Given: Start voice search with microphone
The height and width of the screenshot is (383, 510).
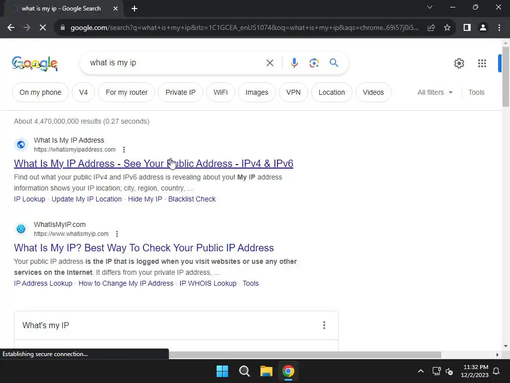Looking at the screenshot, I should (x=294, y=63).
